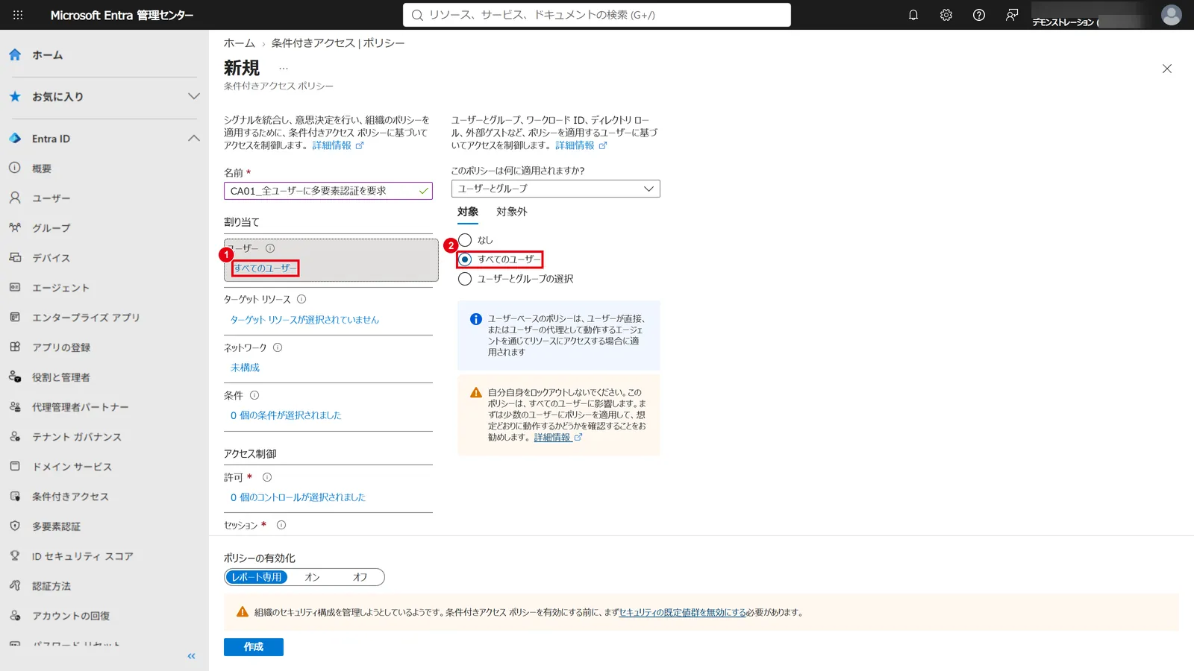Click the 条件付きアクセス | ポリシー breadcrumb

tap(338, 43)
